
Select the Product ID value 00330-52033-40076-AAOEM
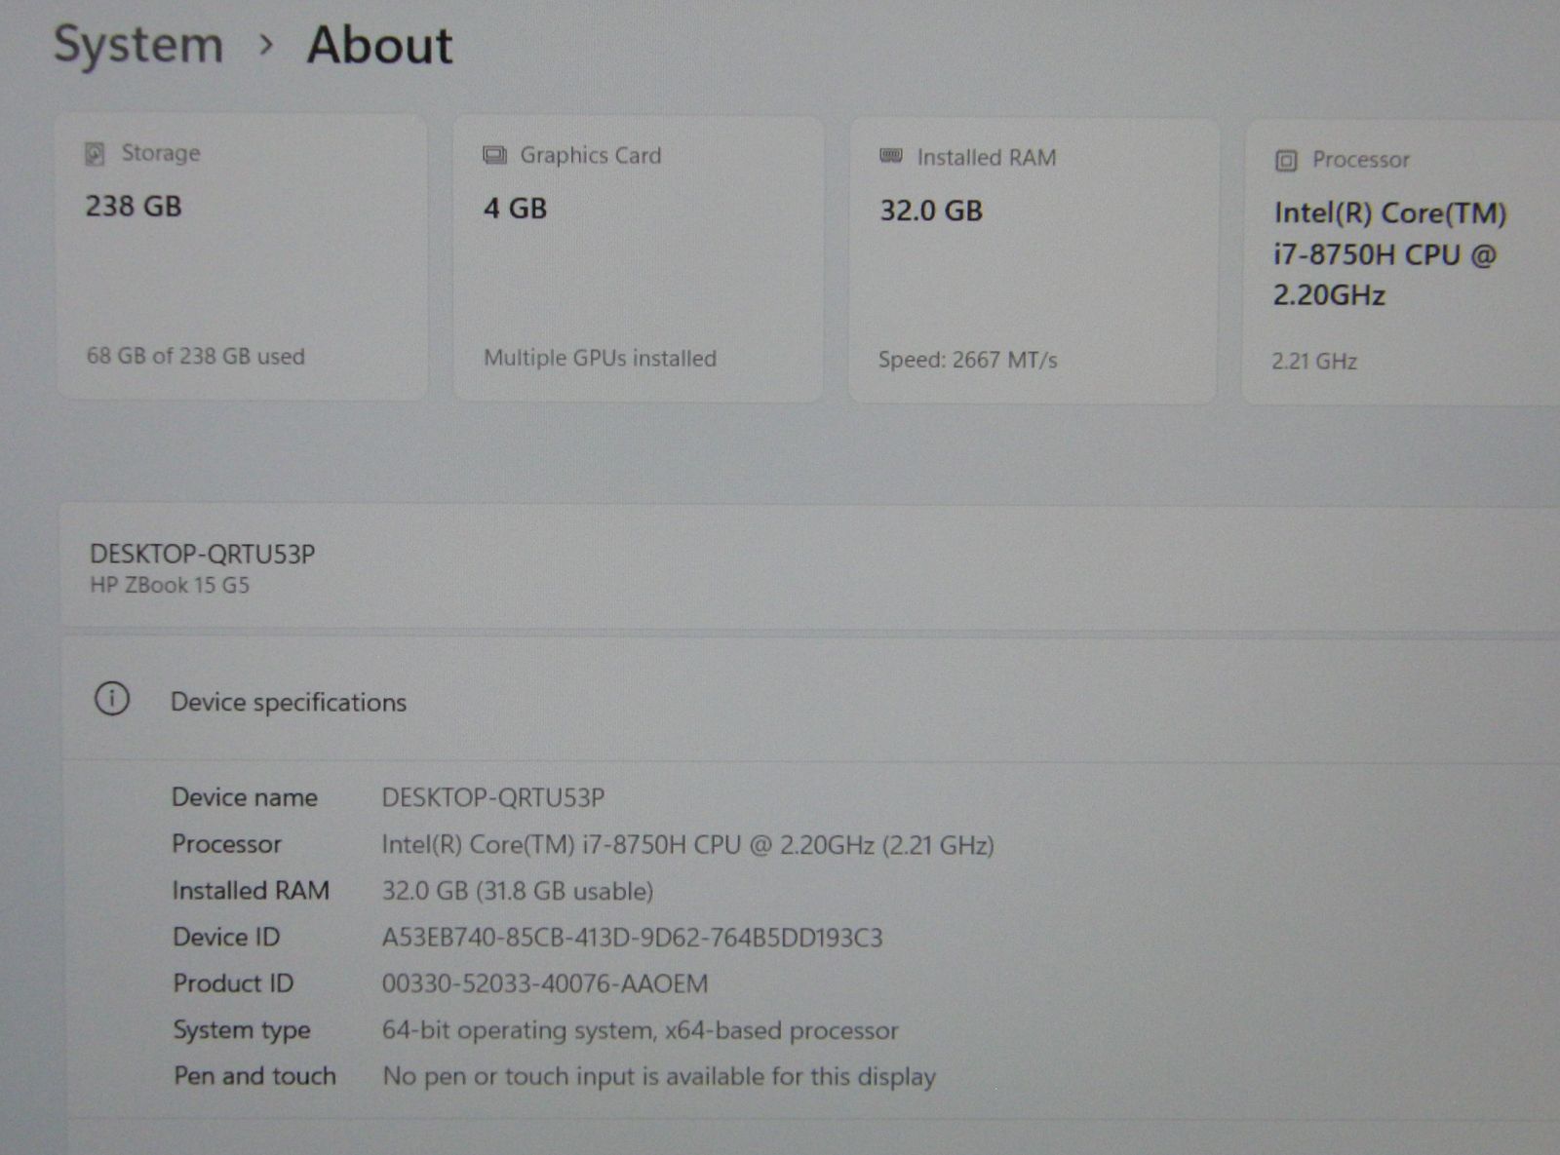click(x=544, y=984)
